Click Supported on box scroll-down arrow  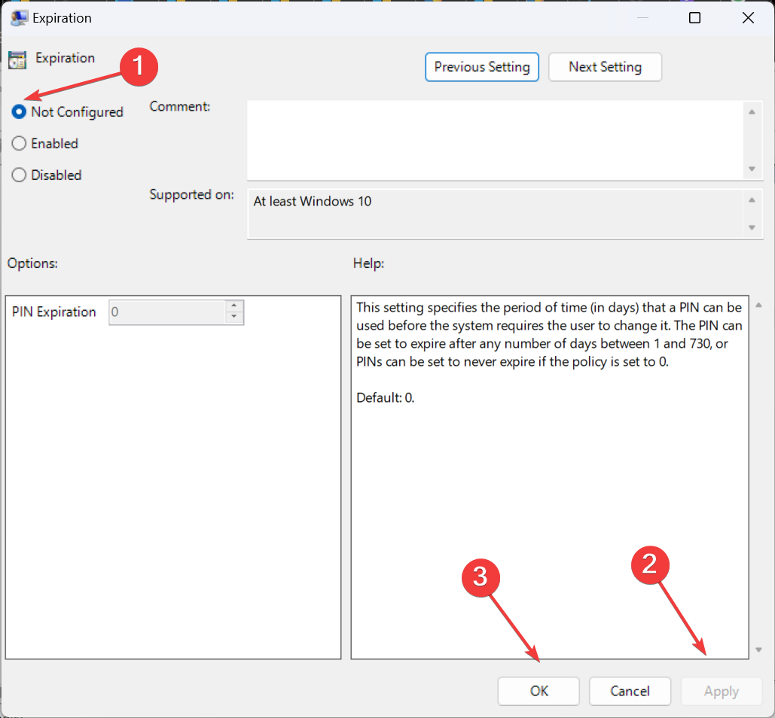point(752,227)
